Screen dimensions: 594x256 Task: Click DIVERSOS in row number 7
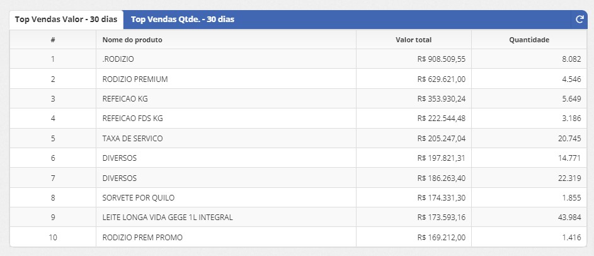click(x=119, y=178)
